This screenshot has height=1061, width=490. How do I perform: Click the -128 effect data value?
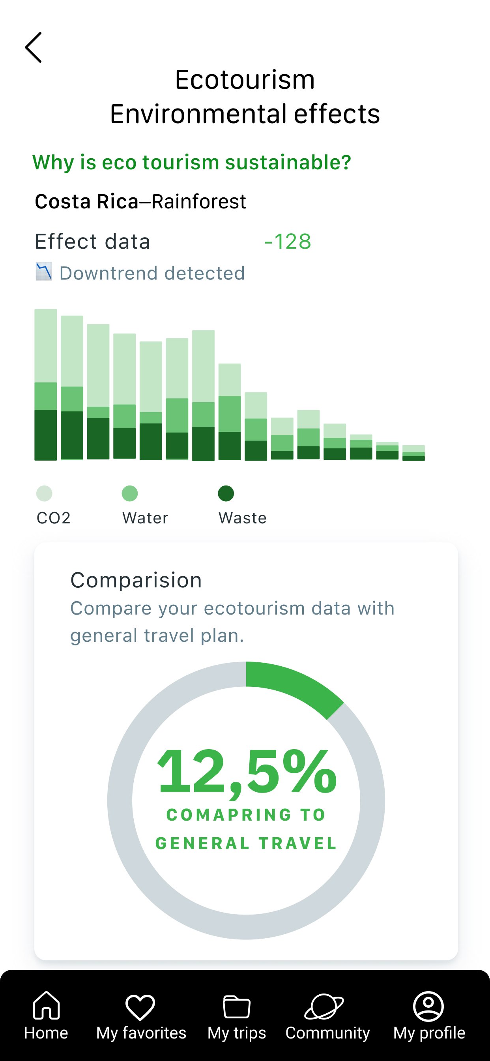[x=288, y=241]
